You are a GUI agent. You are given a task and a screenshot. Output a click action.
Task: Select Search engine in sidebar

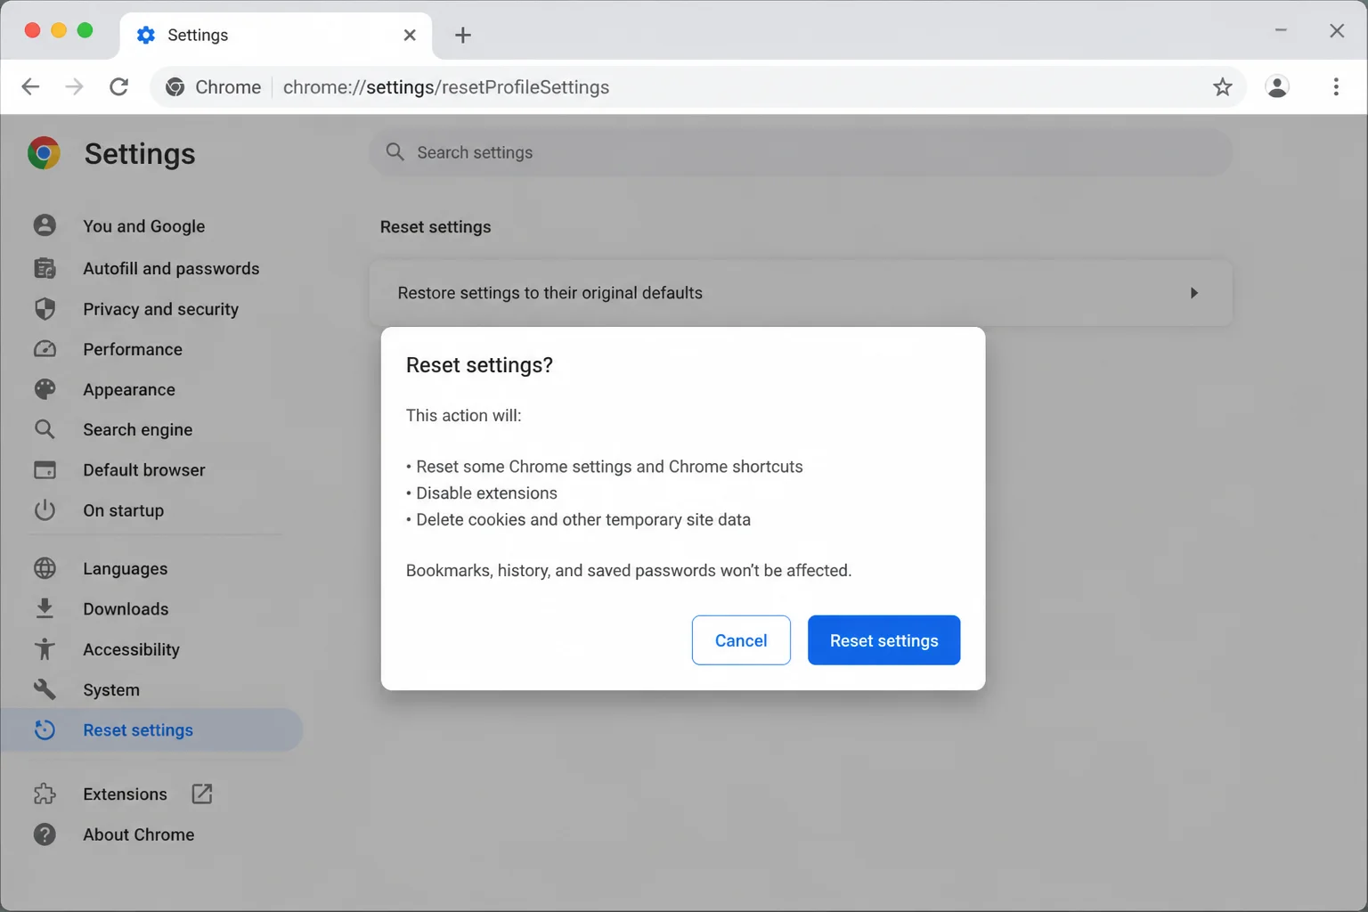(x=138, y=429)
